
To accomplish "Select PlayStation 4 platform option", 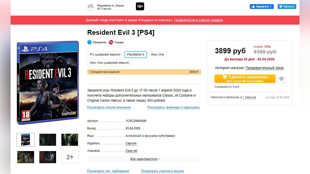I will pos(136,55).
